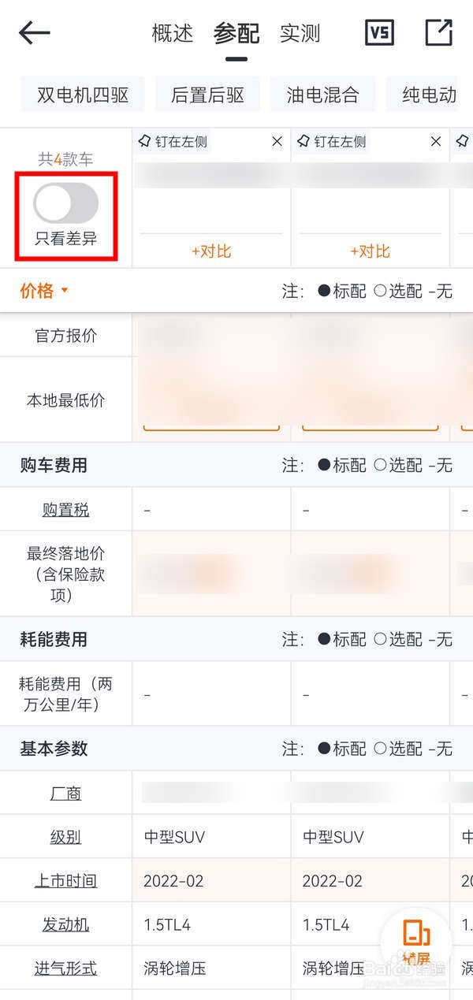473x1000 pixels.
Task: Pin the first car column to left
Action: (173, 142)
